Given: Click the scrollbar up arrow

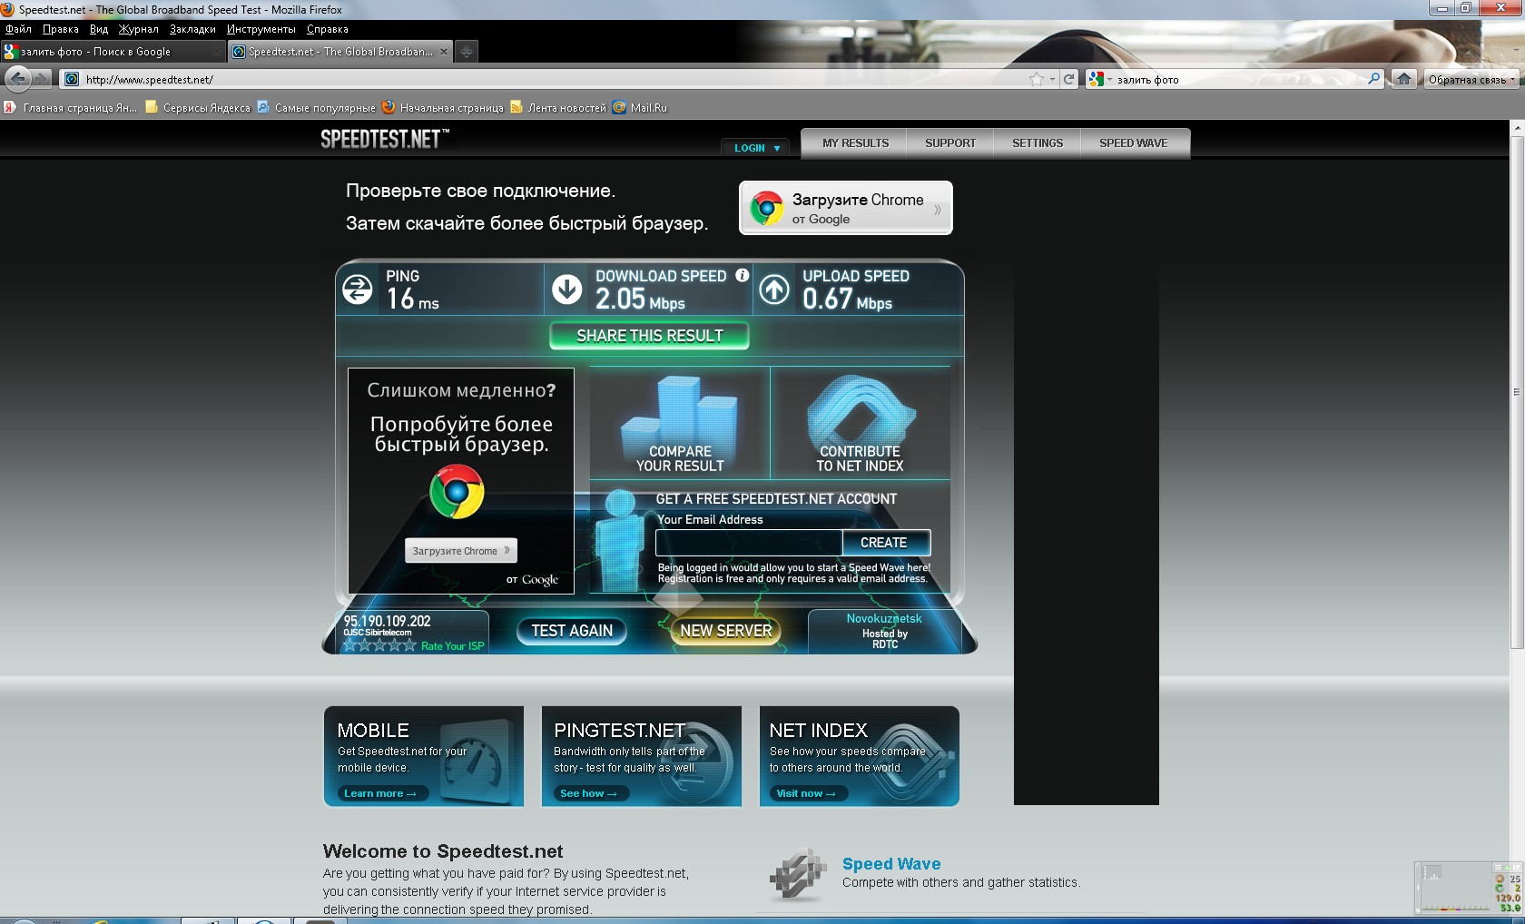Looking at the screenshot, I should 1516,128.
